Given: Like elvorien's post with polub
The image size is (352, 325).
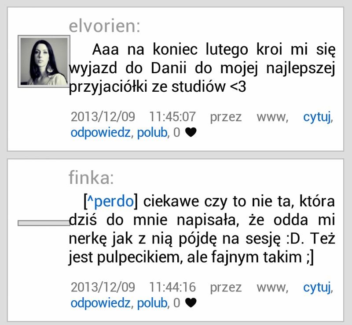Looking at the screenshot, I should pos(152,132).
